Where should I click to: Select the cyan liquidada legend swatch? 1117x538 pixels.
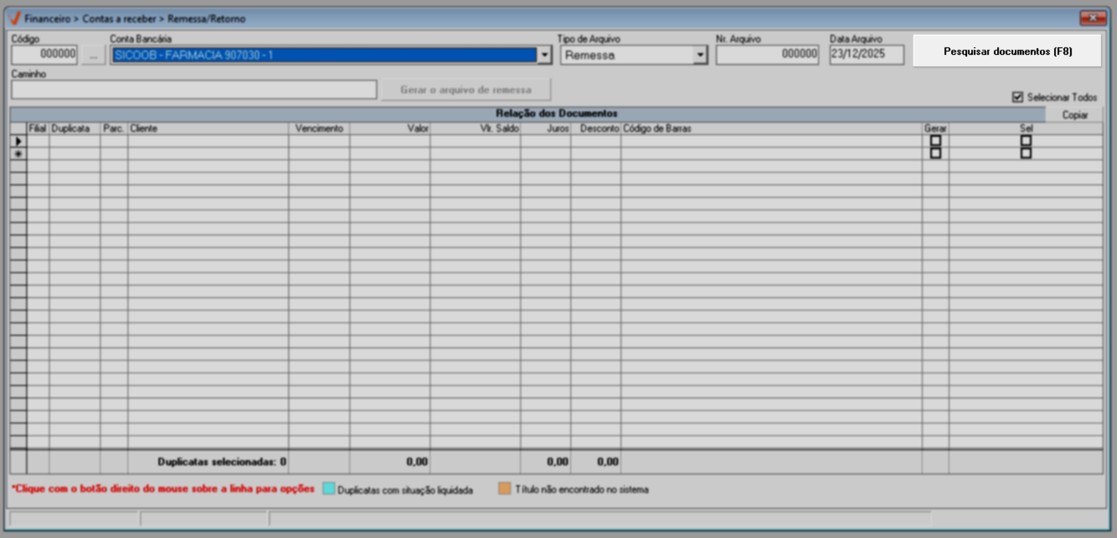tap(329, 489)
